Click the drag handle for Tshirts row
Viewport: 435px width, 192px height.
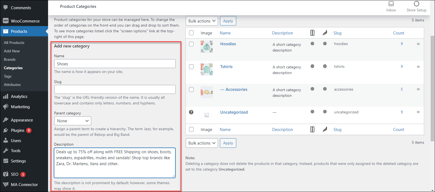click(x=418, y=67)
